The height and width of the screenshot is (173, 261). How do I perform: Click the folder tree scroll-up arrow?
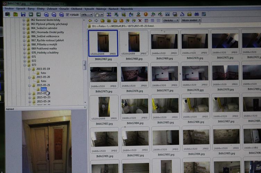[x=84, y=20]
